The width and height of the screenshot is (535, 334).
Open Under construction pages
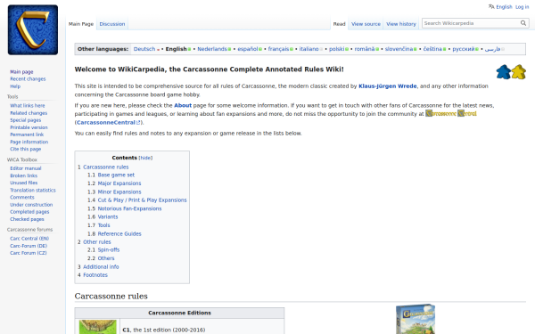[31, 205]
